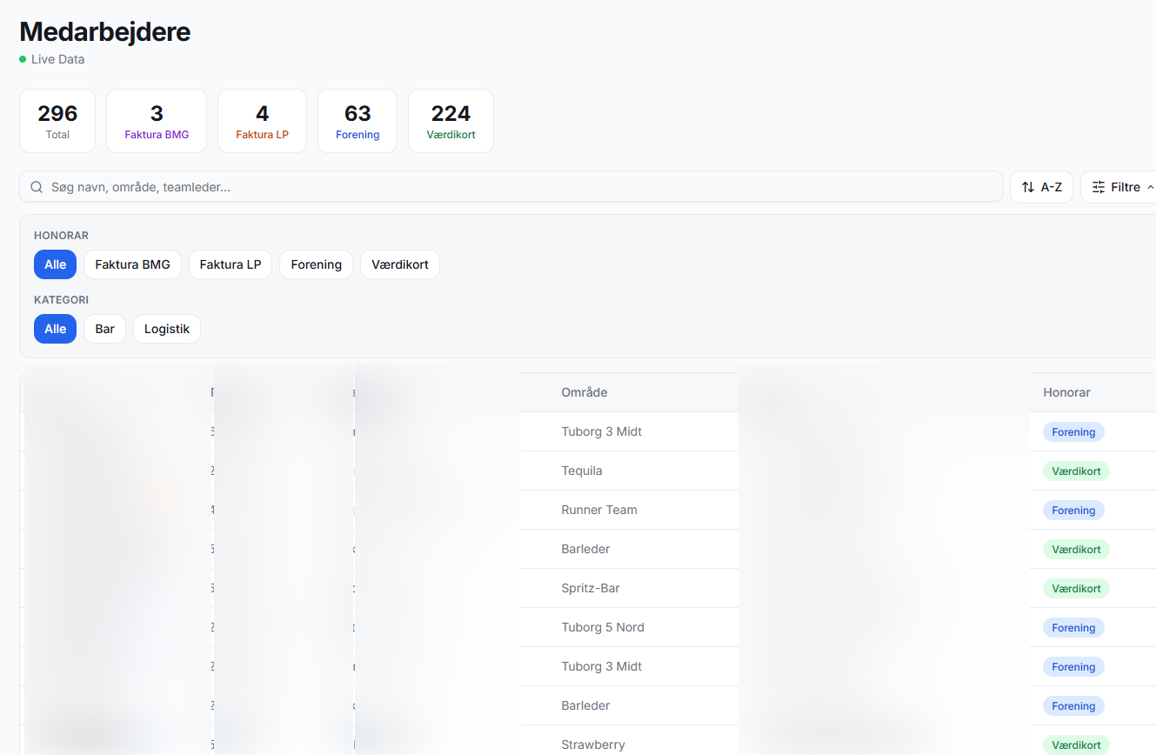Open the 224 Værdikort stat card

(x=451, y=121)
